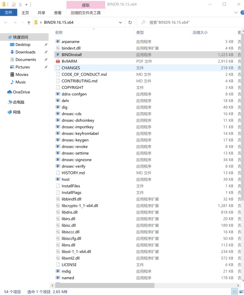
Task: Open the 压缩的文件夹工具 tab
Action: point(86,13)
